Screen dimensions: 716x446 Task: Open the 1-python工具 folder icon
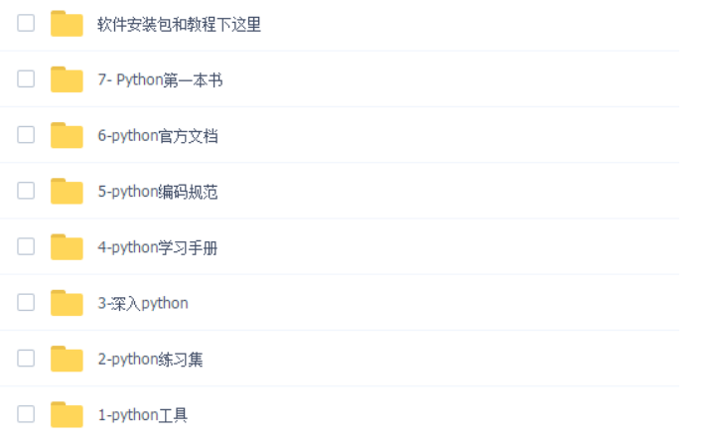[x=67, y=414]
